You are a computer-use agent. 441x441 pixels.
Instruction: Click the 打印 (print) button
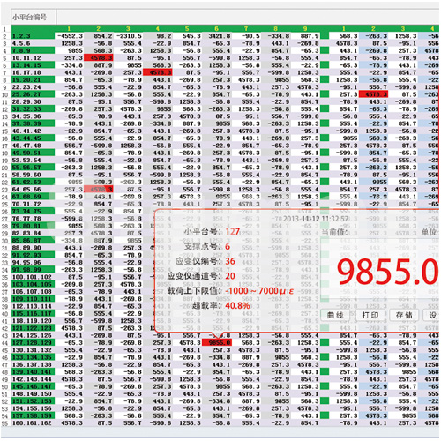[x=370, y=315]
